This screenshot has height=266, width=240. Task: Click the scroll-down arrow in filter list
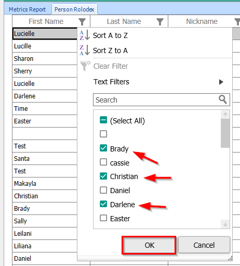(225, 224)
